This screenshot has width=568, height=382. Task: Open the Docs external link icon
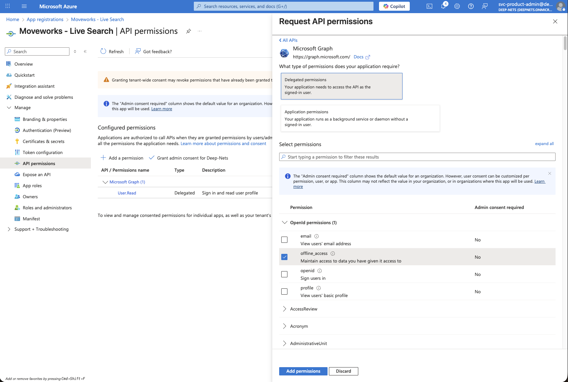(368, 57)
